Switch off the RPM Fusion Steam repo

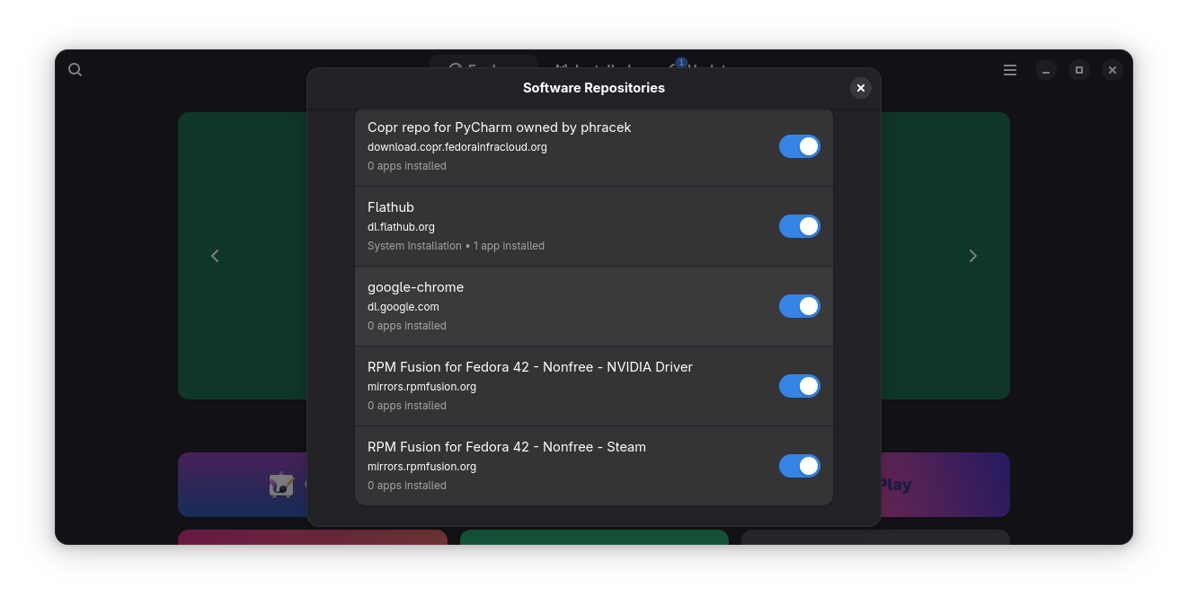799,466
